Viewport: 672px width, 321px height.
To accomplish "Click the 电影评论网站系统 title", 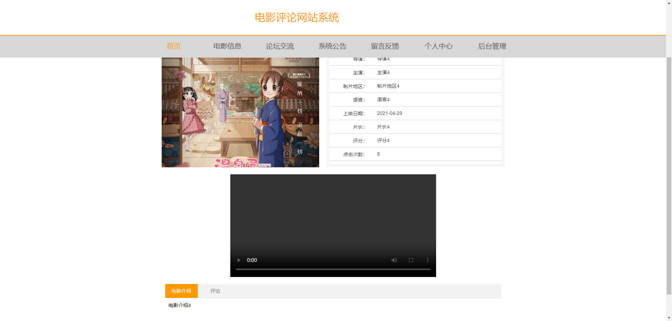I will point(297,17).
